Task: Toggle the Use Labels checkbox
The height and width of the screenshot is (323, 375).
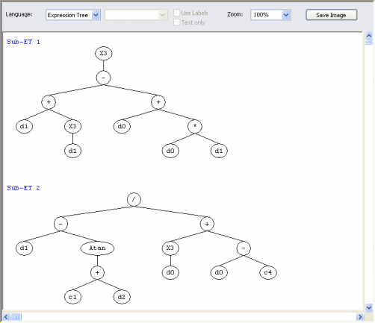Action: pyautogui.click(x=176, y=13)
